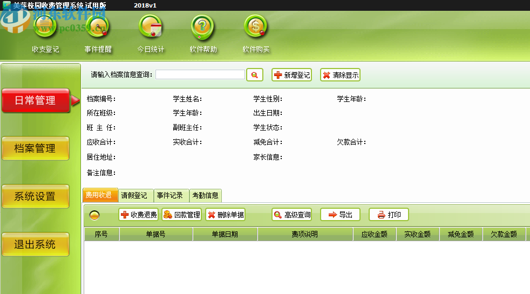This screenshot has height=294, width=530.
Task: Click the 所在班级 label
Action: (x=101, y=113)
